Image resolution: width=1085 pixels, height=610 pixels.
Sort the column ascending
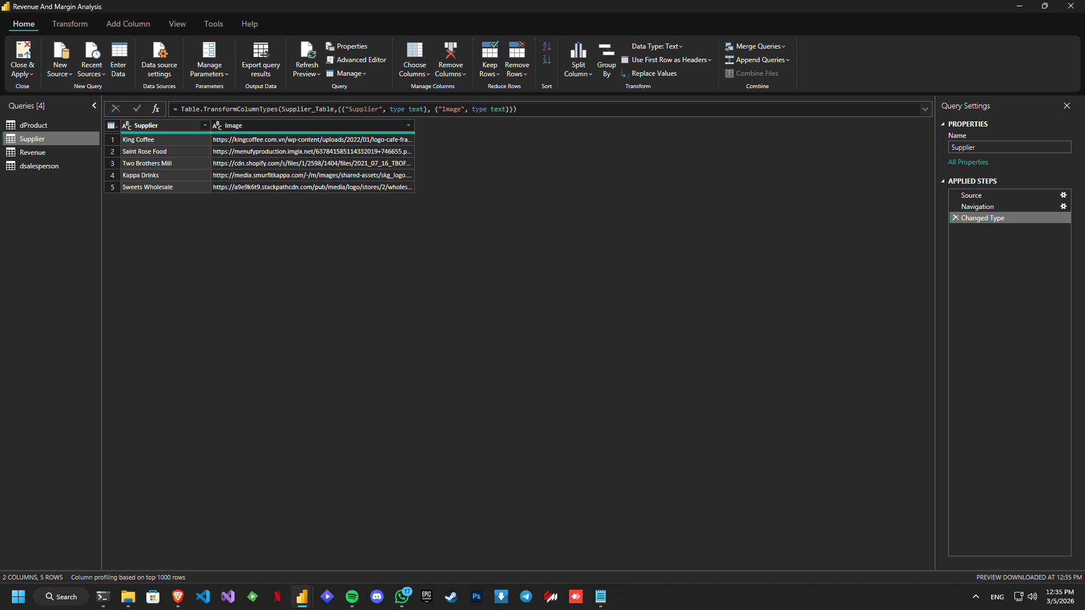(546, 46)
